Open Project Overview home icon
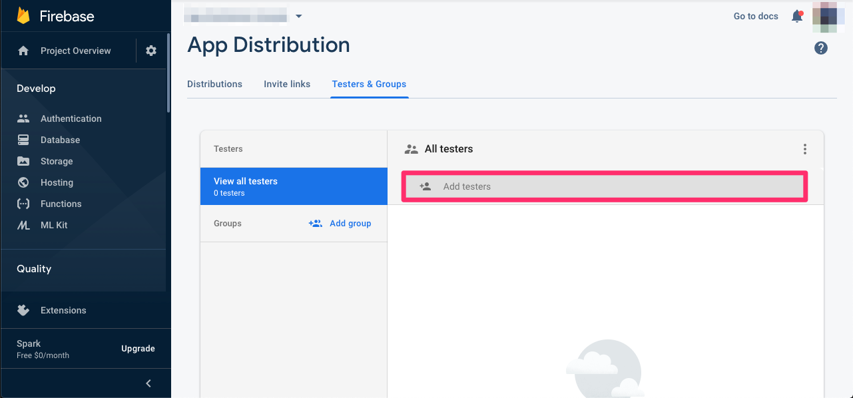853x398 pixels. pos(23,51)
